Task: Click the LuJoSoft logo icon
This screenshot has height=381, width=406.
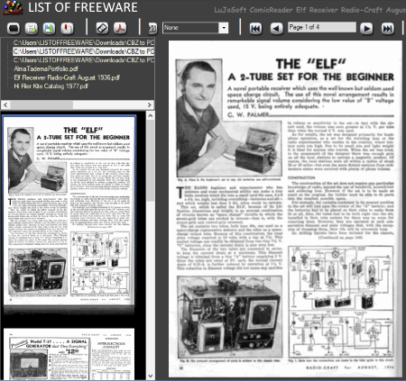Action: (x=13, y=8)
